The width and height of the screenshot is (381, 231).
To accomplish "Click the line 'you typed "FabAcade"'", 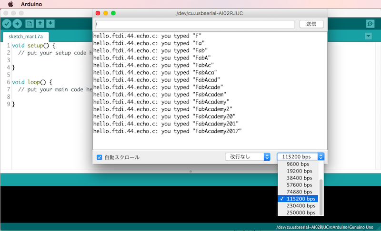I will pos(158,87).
